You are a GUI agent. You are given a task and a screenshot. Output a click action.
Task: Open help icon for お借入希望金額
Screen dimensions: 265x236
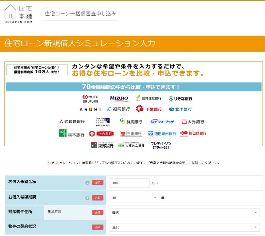coord(87,183)
